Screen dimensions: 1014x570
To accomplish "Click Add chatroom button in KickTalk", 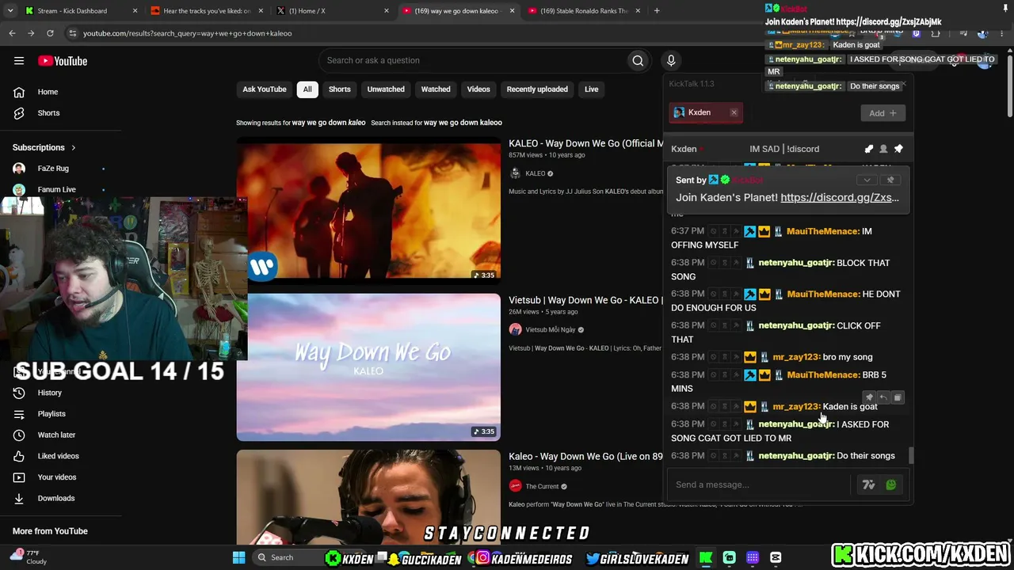I will point(882,113).
